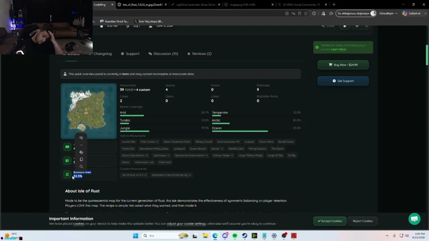Accept cookies in the banner

(330, 221)
